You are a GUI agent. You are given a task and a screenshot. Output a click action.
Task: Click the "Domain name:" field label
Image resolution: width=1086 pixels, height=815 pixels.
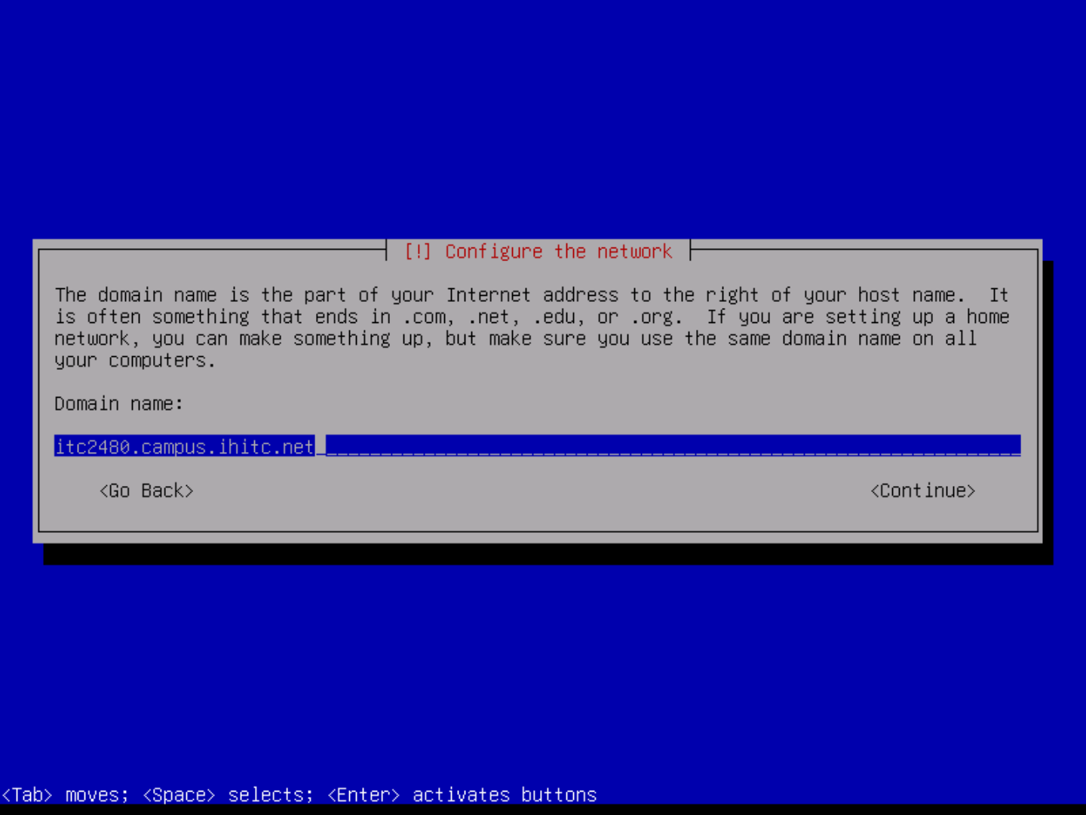coord(118,404)
